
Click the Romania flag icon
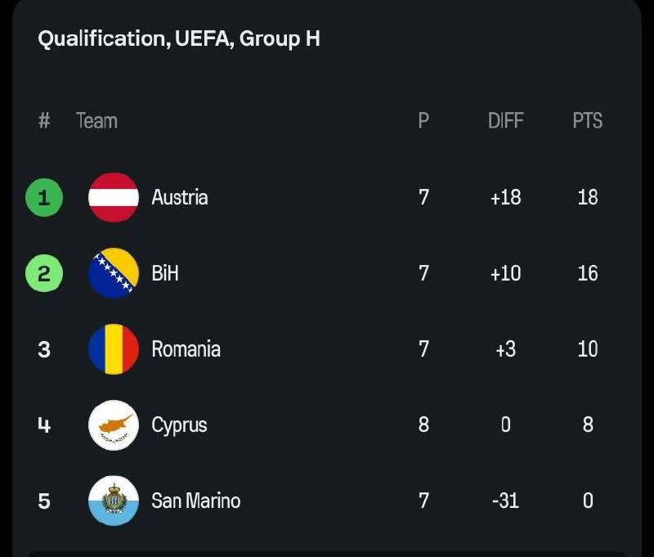[114, 349]
